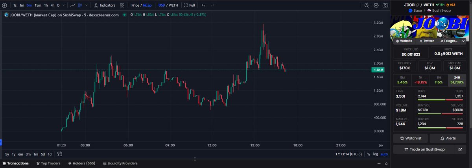Screen dimensions: 472x168
Task: Open the token Twitter link
Action: pyautogui.click(x=427, y=41)
